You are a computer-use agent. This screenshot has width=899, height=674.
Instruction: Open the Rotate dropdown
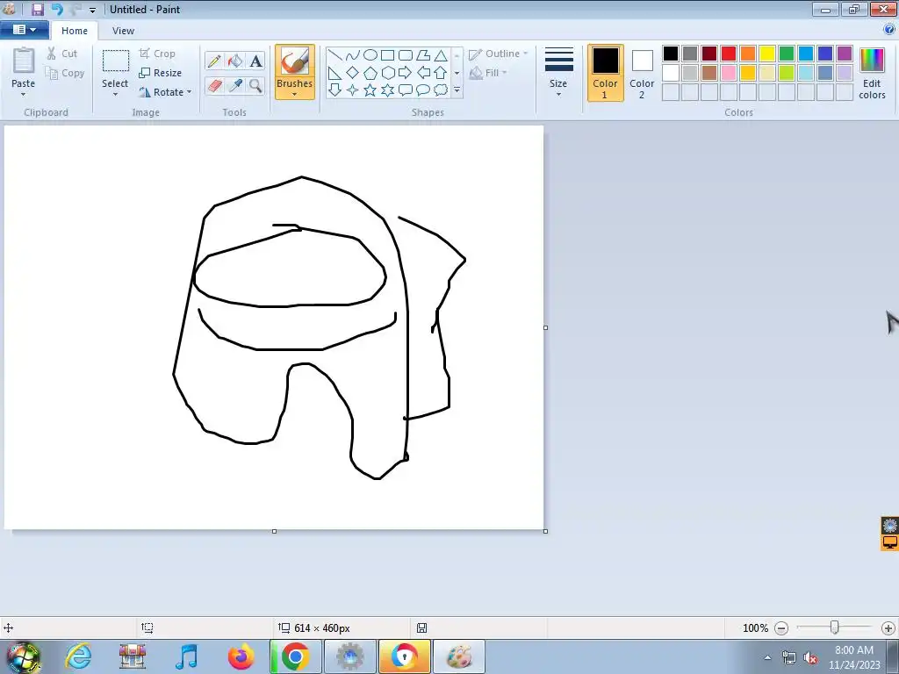(x=165, y=91)
